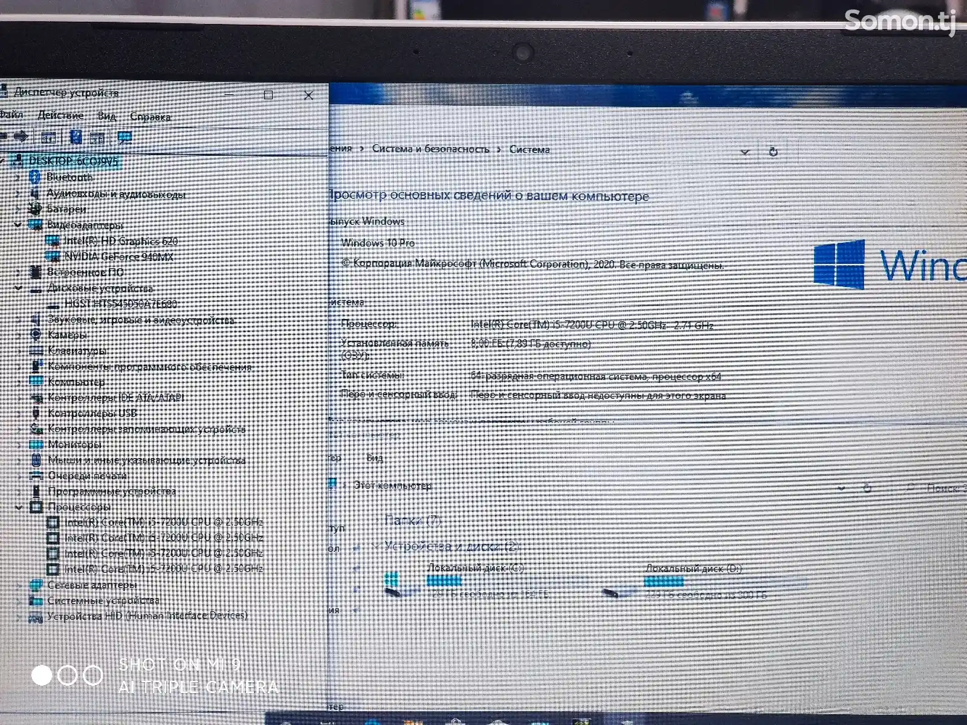Select NVIDIA GeForce 940MX adapter
The height and width of the screenshot is (725, 967).
[119, 257]
